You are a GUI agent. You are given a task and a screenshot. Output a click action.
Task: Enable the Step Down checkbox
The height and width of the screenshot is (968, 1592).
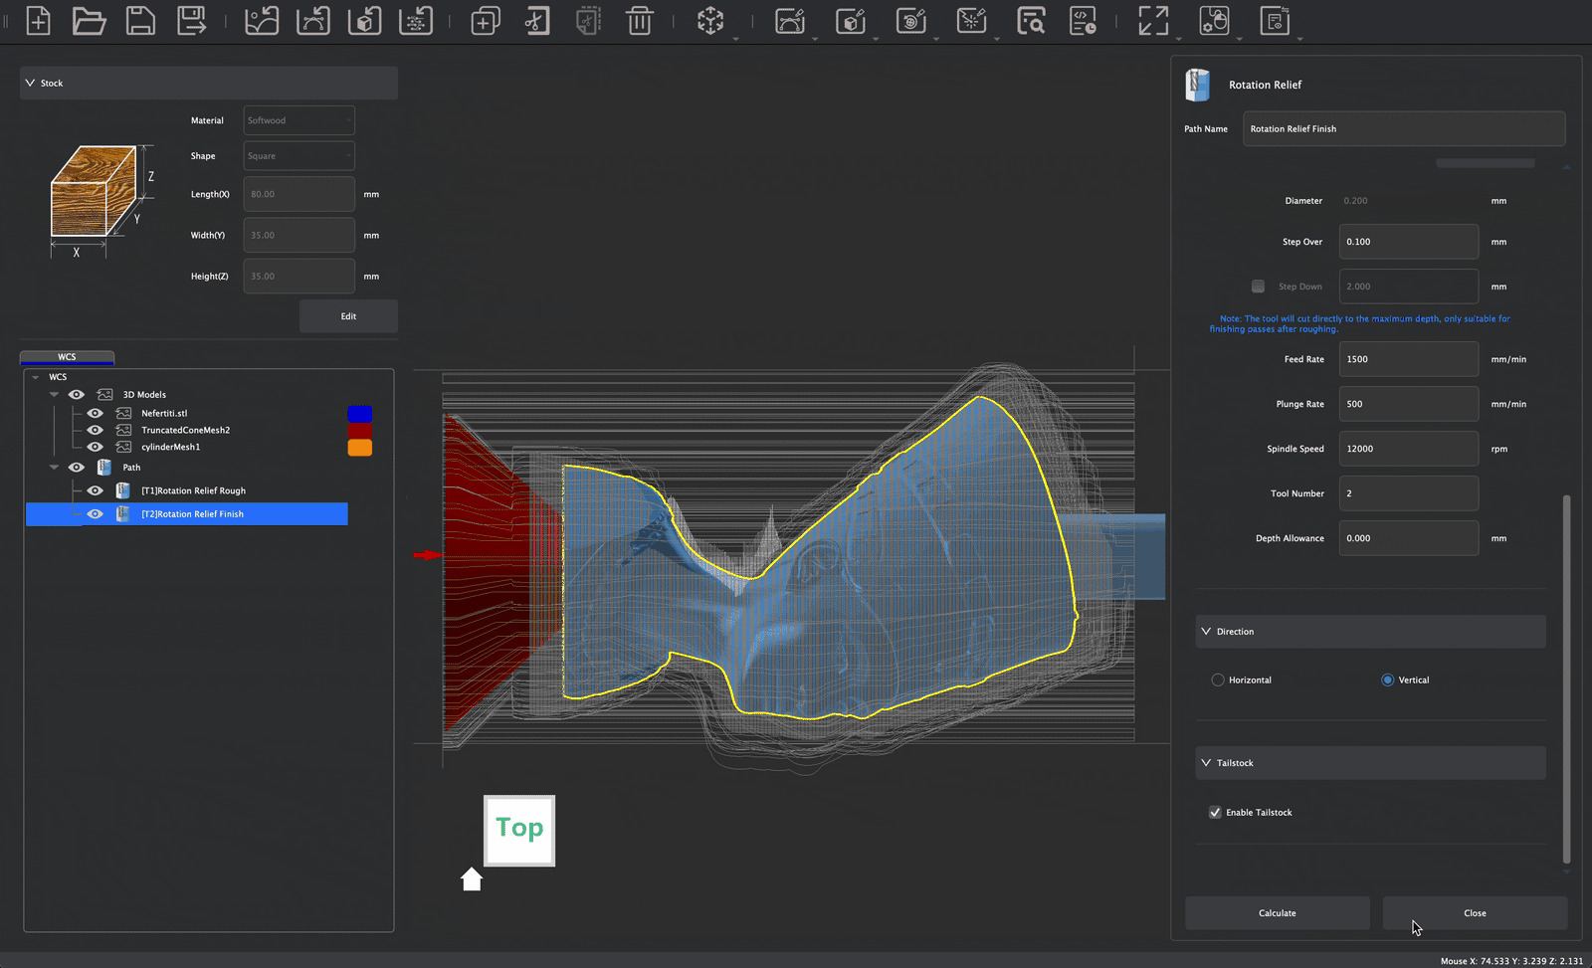coord(1257,286)
